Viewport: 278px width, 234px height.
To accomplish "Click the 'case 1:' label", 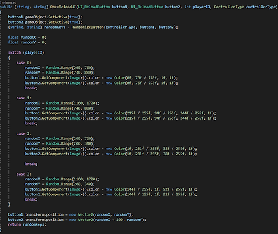I will click(24, 98).
